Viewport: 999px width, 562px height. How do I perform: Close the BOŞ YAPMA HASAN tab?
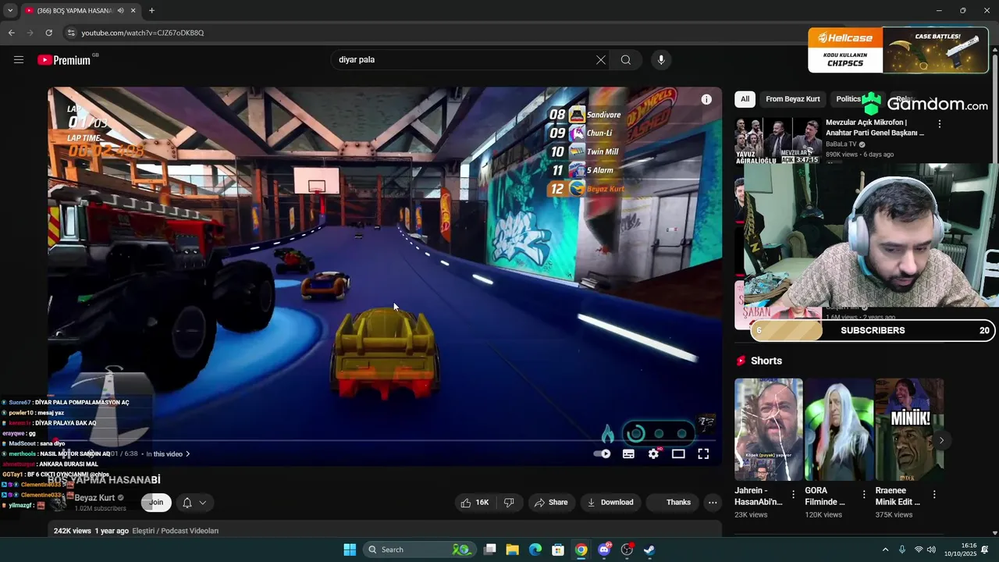click(x=133, y=11)
